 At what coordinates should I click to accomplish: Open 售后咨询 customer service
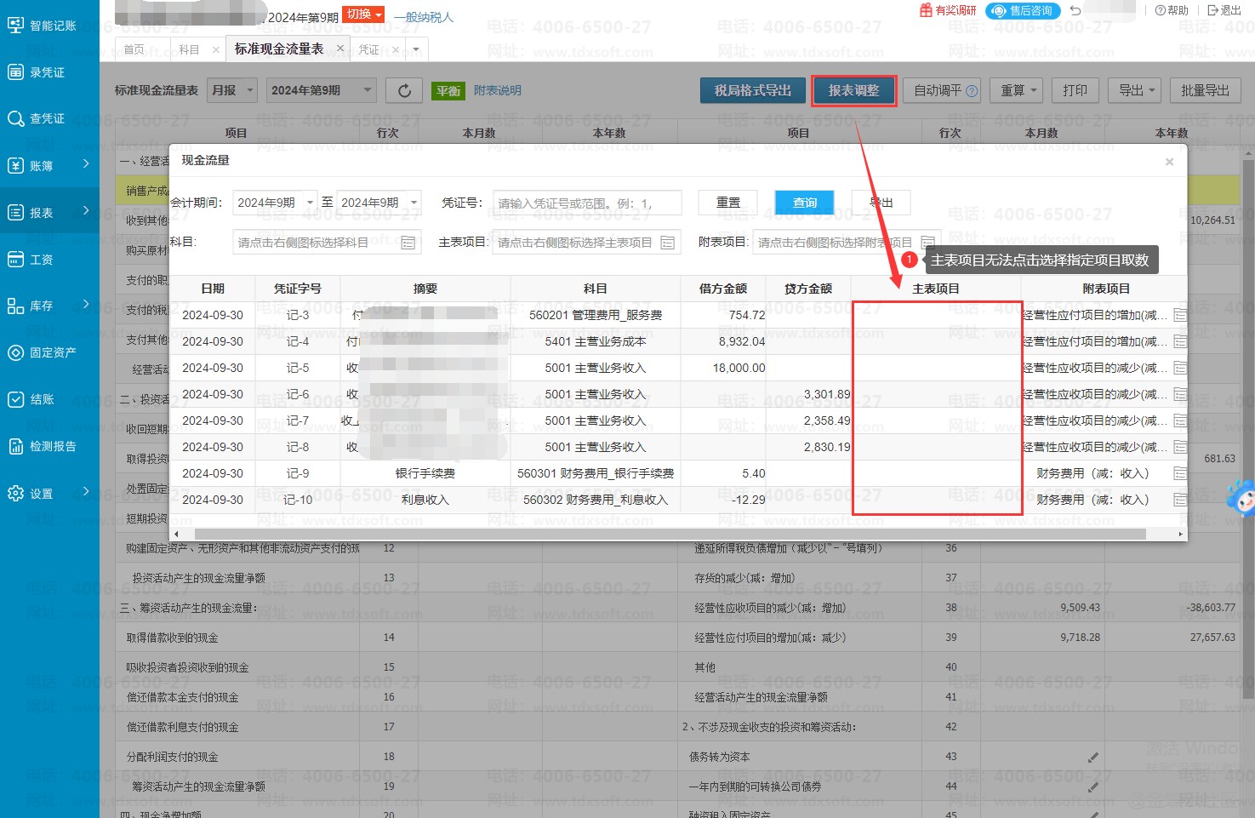[1023, 10]
